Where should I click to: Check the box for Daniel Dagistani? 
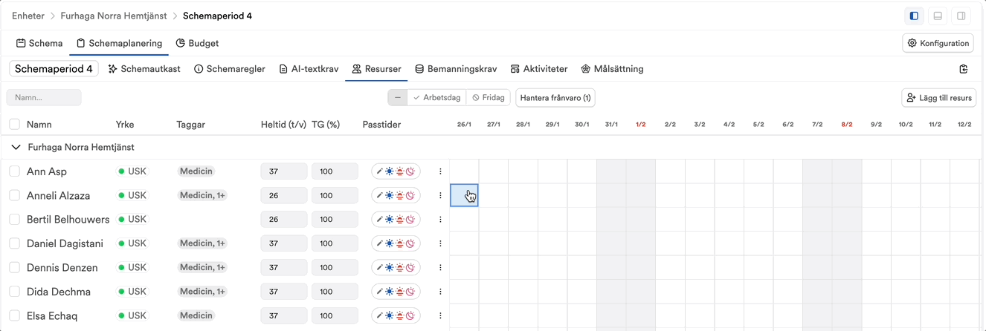[x=14, y=243]
